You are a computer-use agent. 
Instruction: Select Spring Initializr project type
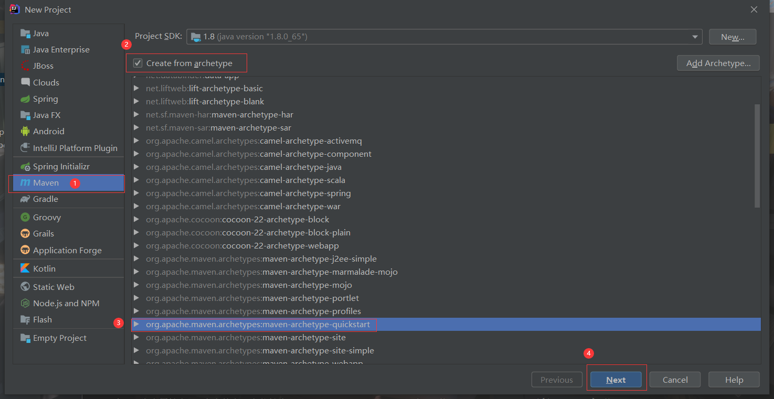point(68,166)
